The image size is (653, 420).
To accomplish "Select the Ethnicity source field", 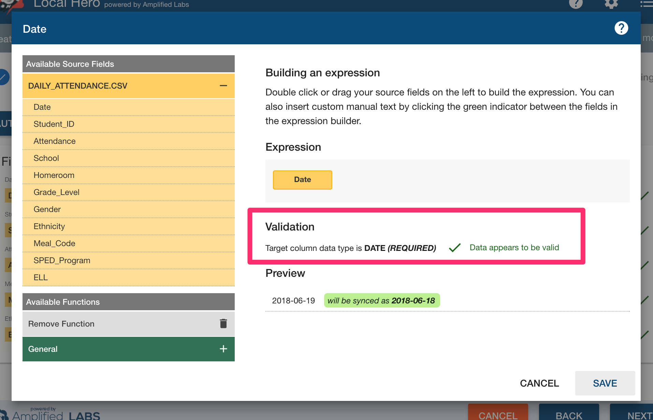I will (x=49, y=226).
